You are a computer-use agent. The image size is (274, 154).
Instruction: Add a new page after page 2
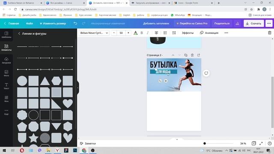(199, 55)
